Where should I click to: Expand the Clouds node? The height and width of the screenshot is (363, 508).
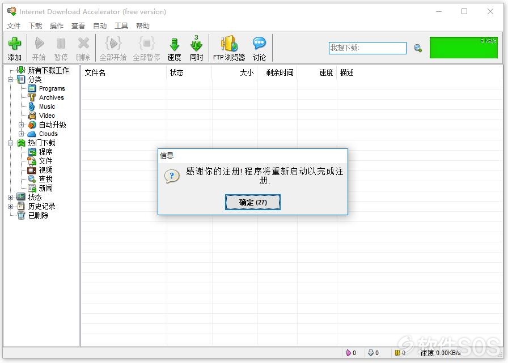click(x=22, y=134)
